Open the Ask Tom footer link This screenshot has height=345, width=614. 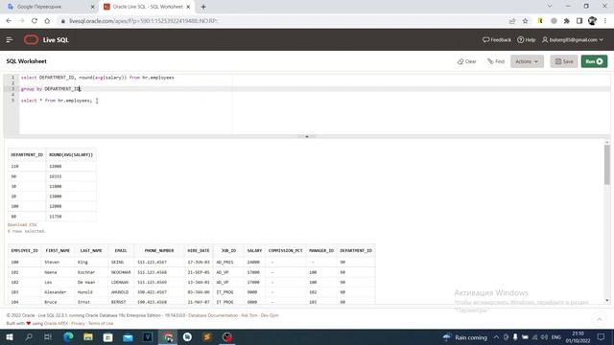(x=249, y=315)
